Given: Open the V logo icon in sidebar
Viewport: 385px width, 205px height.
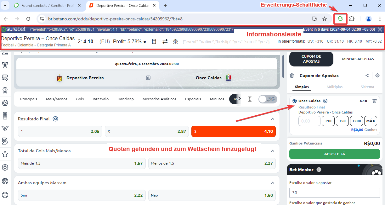Looking at the screenshot, I should (5, 129).
